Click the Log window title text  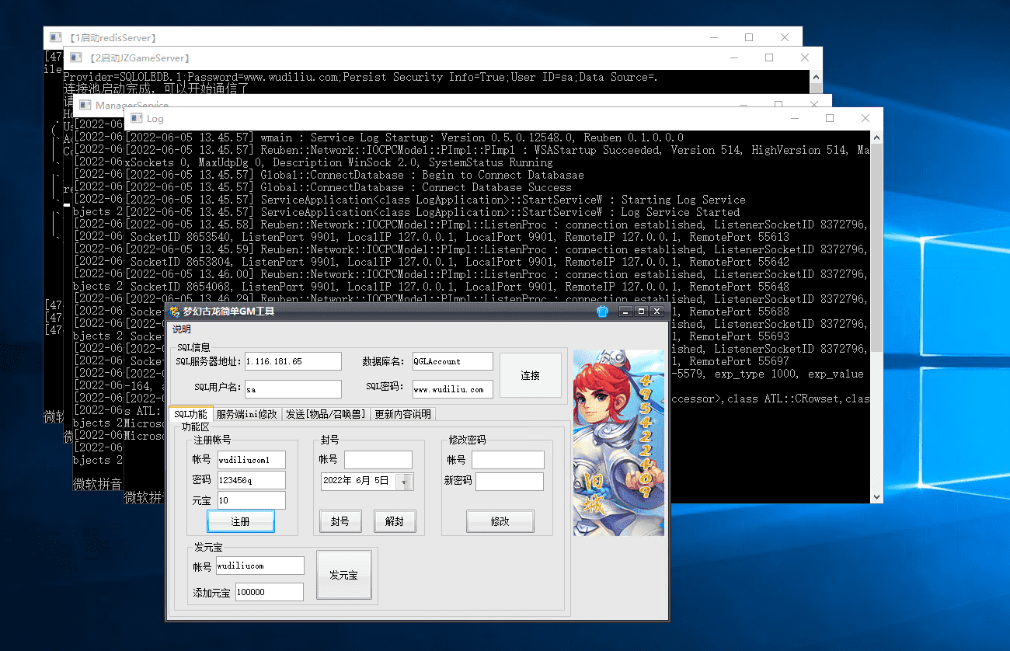(155, 119)
